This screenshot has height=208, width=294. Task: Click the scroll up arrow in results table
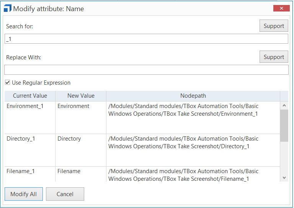(x=284, y=105)
